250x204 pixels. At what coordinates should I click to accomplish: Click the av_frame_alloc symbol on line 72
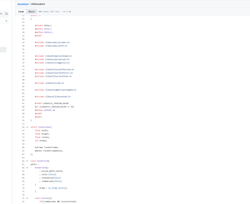tap(57, 188)
